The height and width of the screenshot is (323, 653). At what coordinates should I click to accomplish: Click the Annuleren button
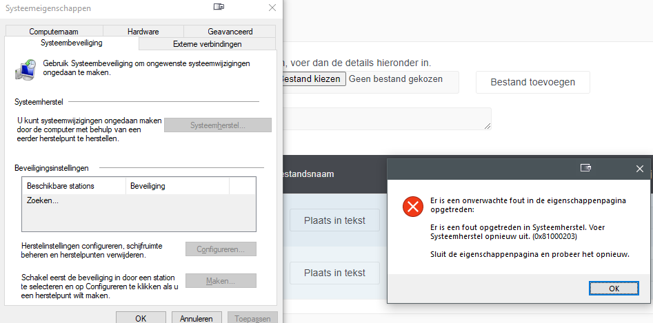pos(197,318)
